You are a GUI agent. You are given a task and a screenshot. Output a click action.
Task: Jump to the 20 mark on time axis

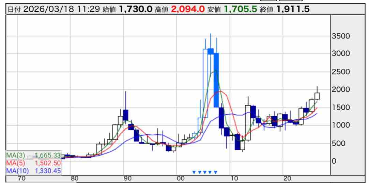[287, 178]
